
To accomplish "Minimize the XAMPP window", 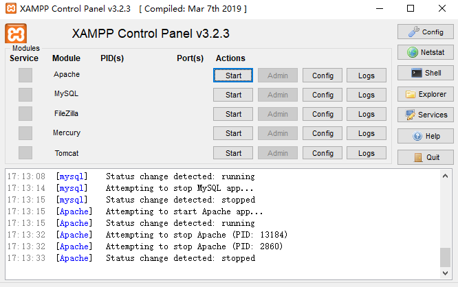I will pos(380,8).
